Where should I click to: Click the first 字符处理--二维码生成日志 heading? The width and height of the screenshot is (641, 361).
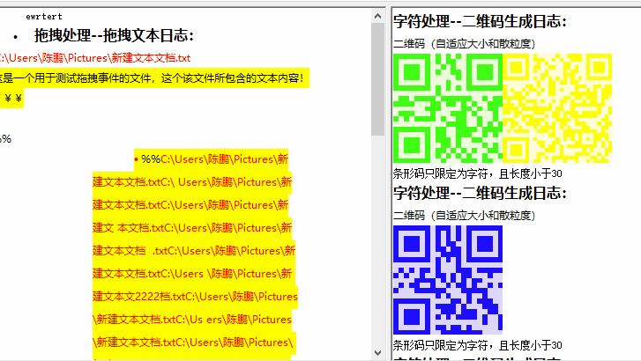(480, 22)
